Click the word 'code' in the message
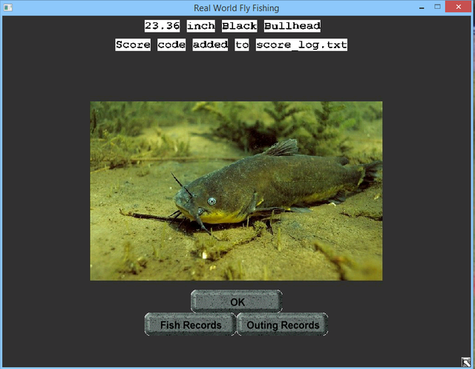 (x=171, y=45)
